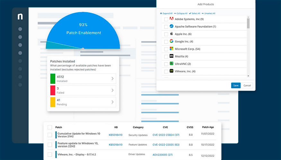Click the Mozilla logo icon
Image resolution: width=281 pixels, height=160 pixels.
tap(171, 56)
